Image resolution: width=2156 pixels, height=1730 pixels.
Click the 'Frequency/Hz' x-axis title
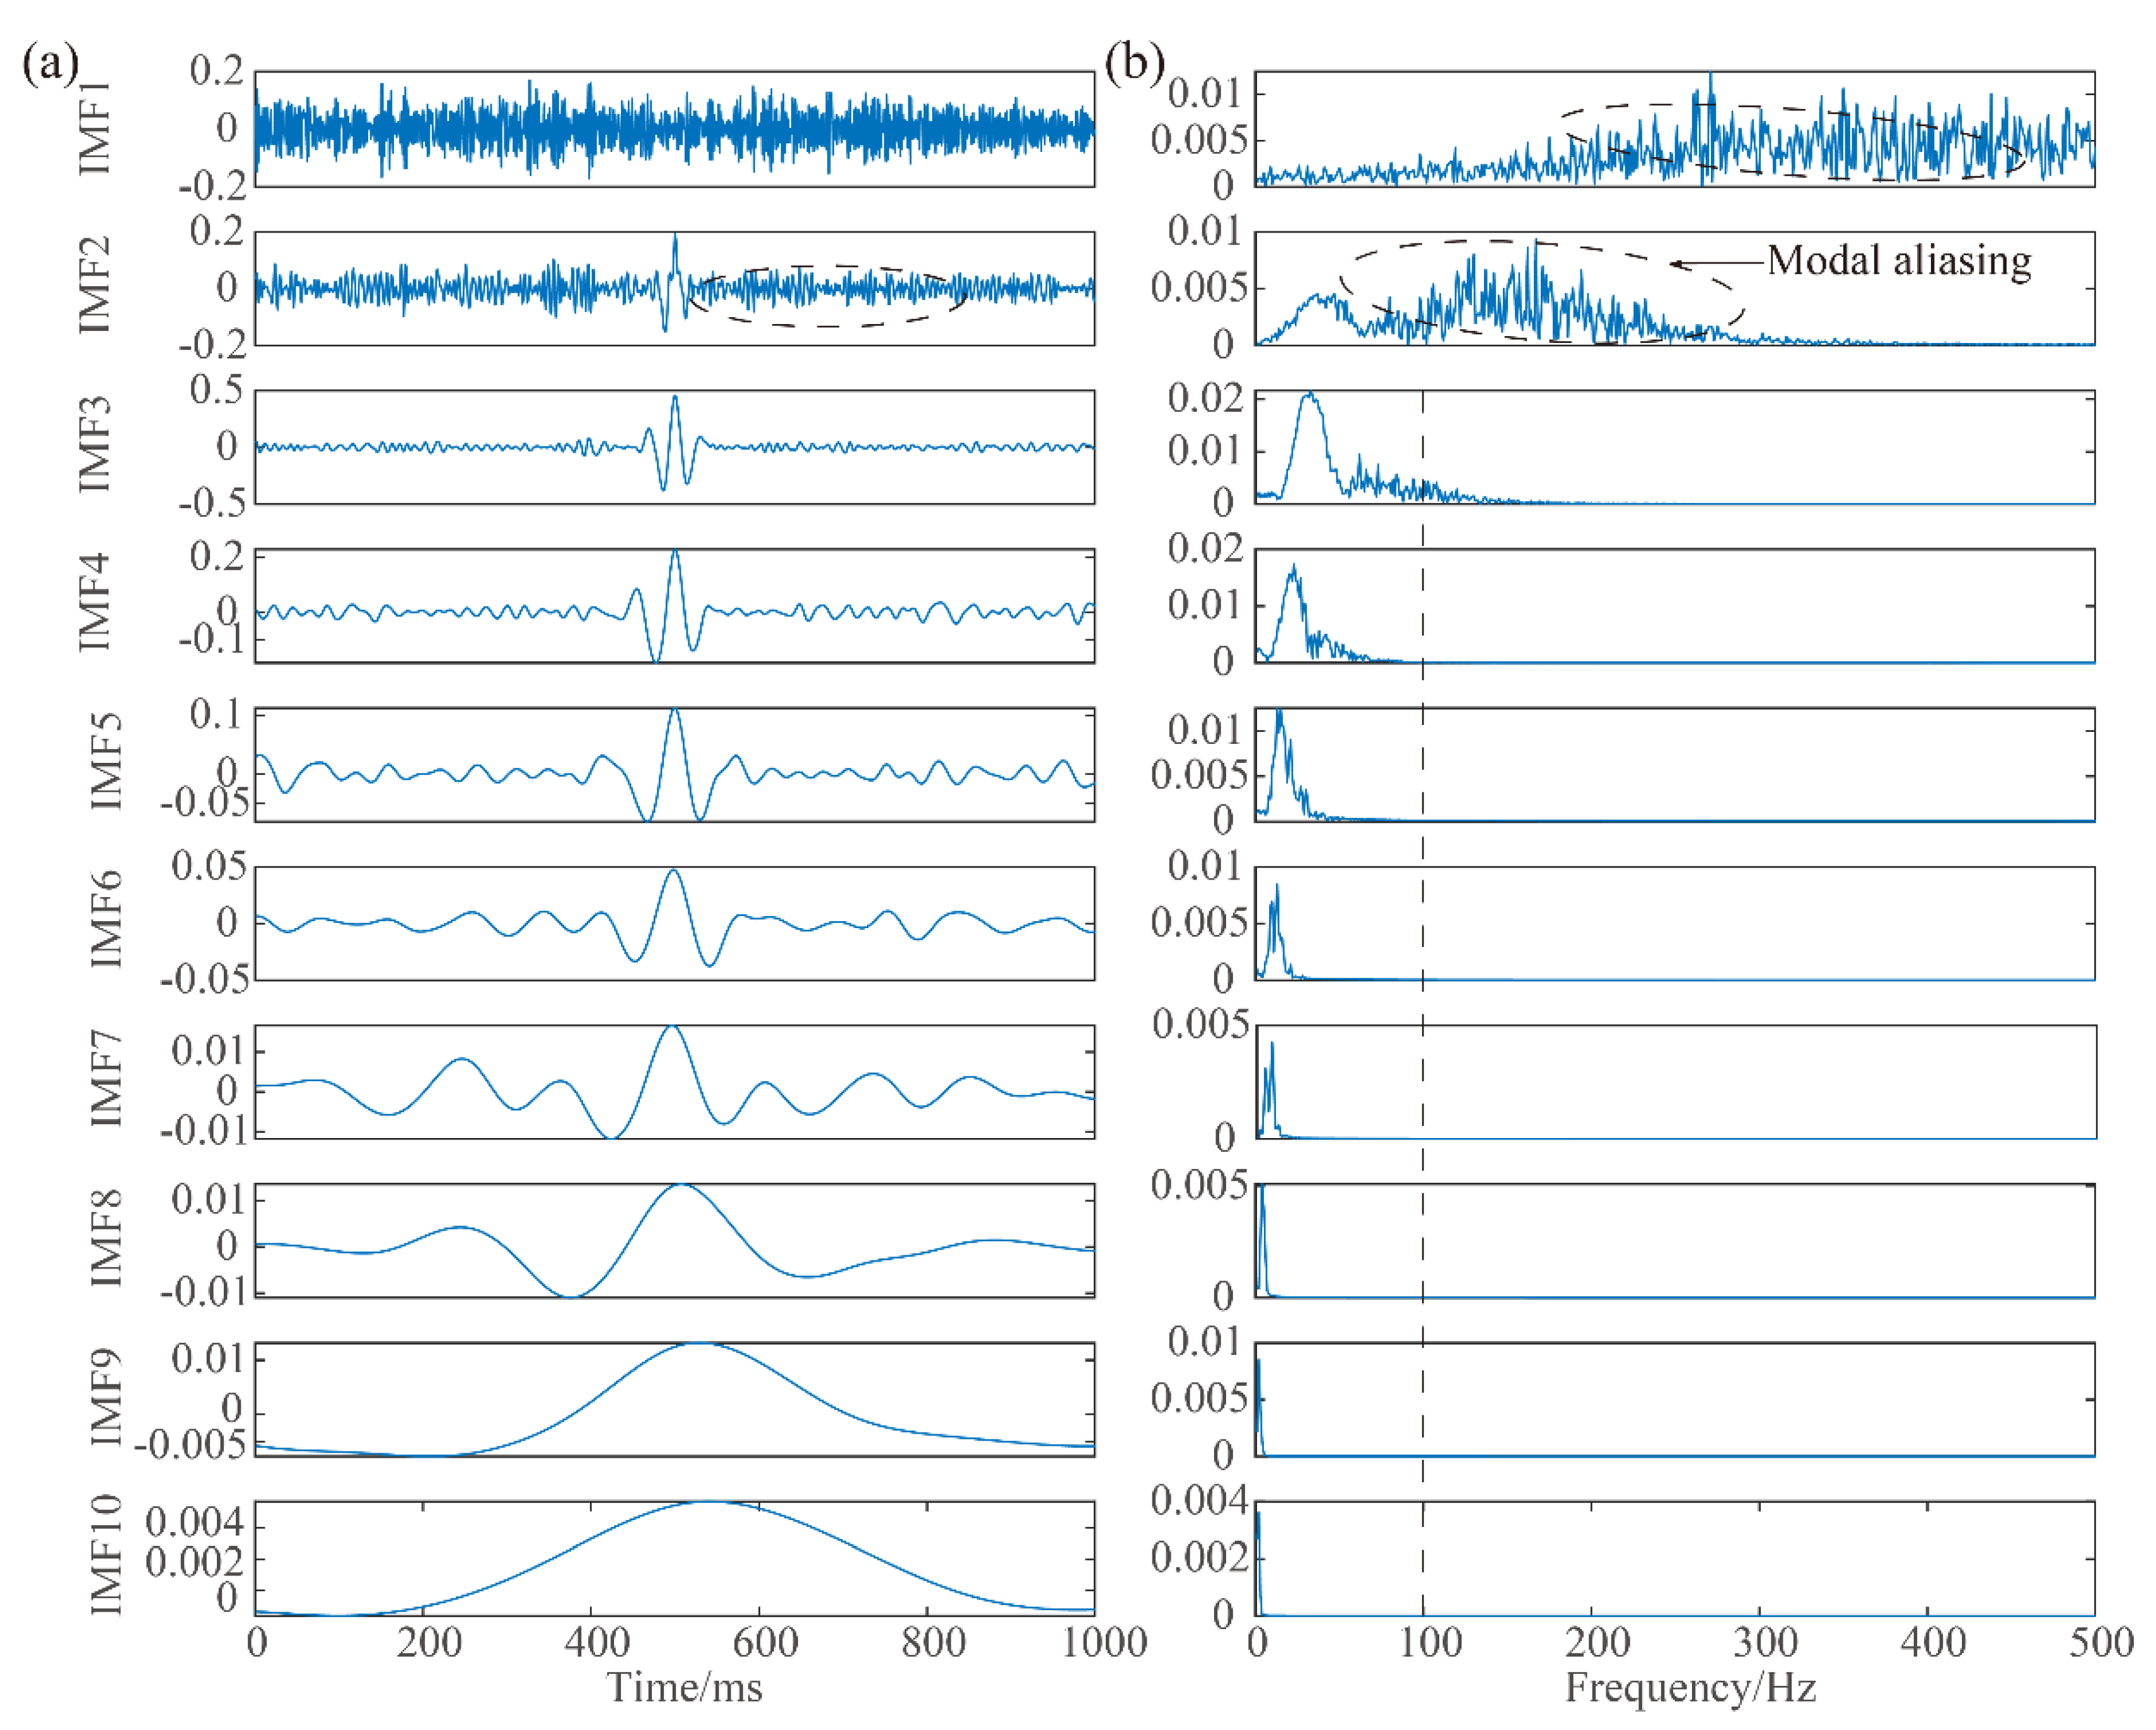point(1690,1688)
